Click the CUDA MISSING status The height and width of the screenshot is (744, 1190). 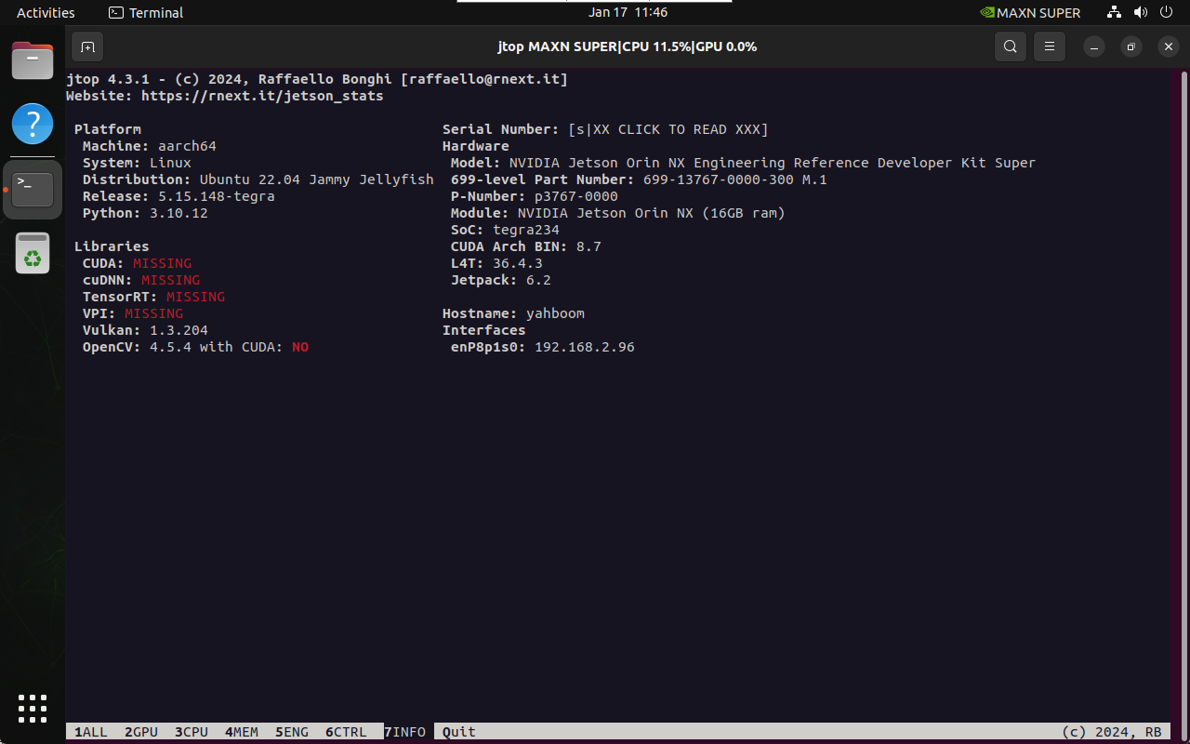pos(162,263)
